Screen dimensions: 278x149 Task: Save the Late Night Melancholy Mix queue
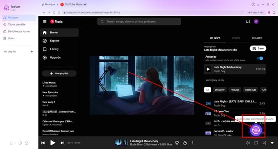tap(258, 48)
